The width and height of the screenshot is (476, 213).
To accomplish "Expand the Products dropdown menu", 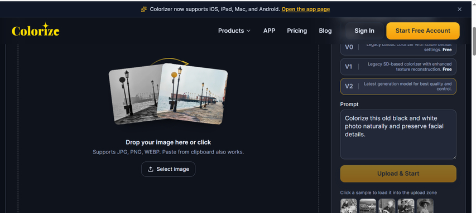I will tap(234, 31).
